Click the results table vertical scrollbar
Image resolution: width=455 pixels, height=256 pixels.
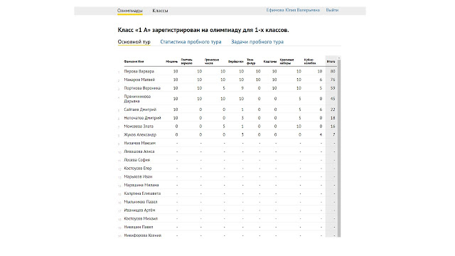click(x=338, y=148)
